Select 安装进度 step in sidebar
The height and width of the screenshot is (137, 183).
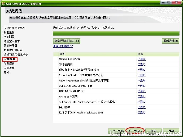click(x=9, y=68)
